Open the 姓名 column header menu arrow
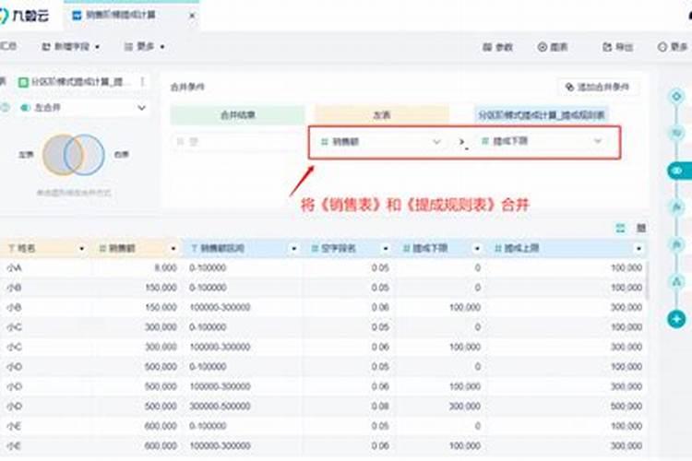 pyautogui.click(x=81, y=249)
